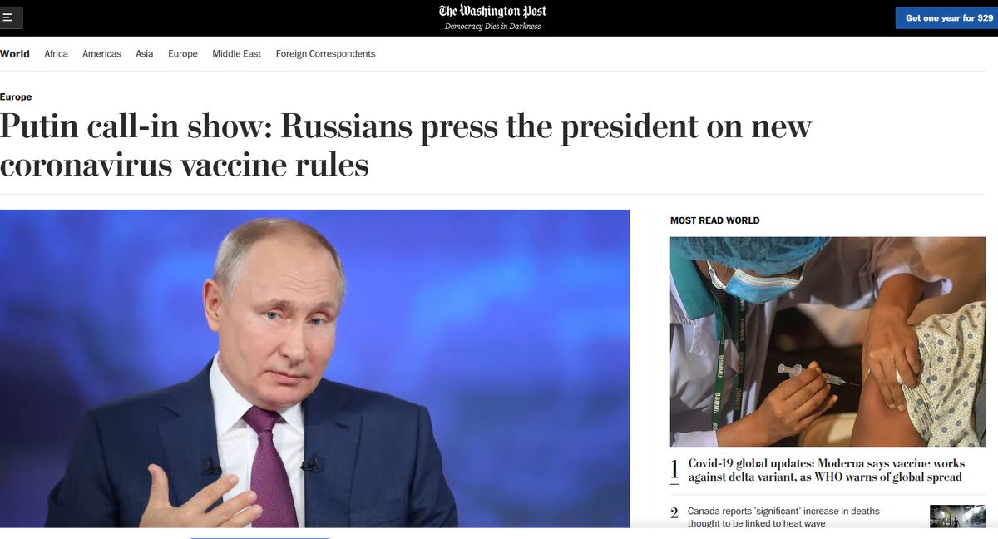The image size is (998, 539).
Task: Visit Foreign Correspondents section
Action: pyautogui.click(x=325, y=54)
